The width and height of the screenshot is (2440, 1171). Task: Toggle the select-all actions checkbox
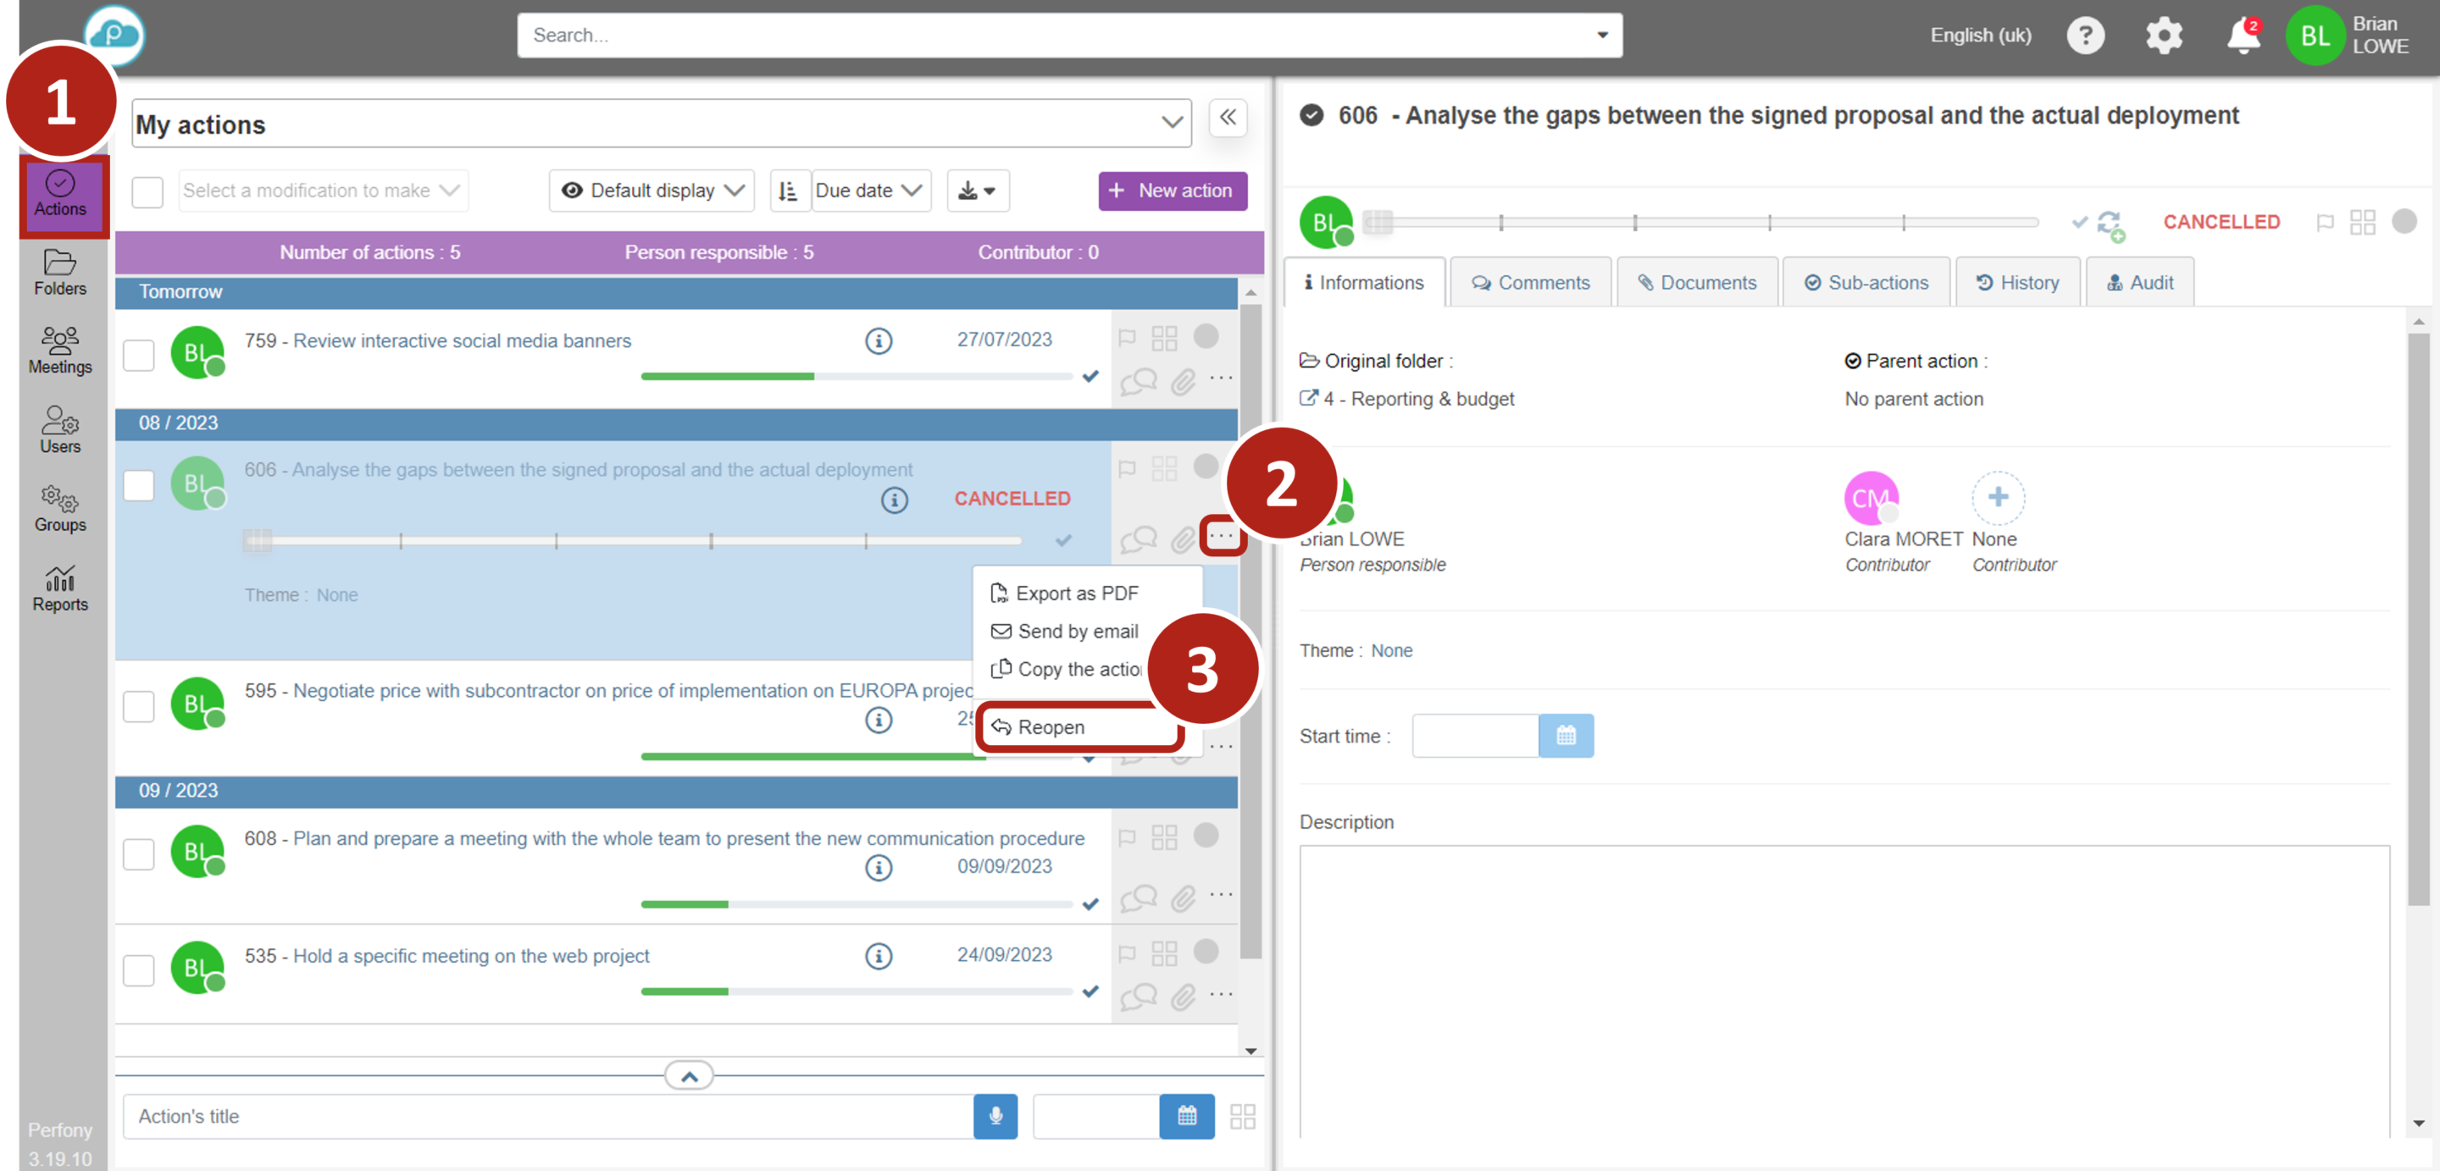click(x=147, y=191)
